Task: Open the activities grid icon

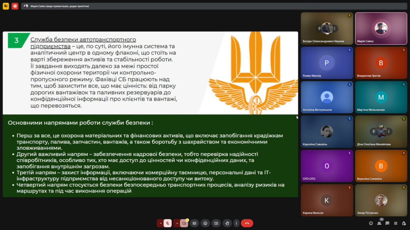Action: [x=396, y=223]
